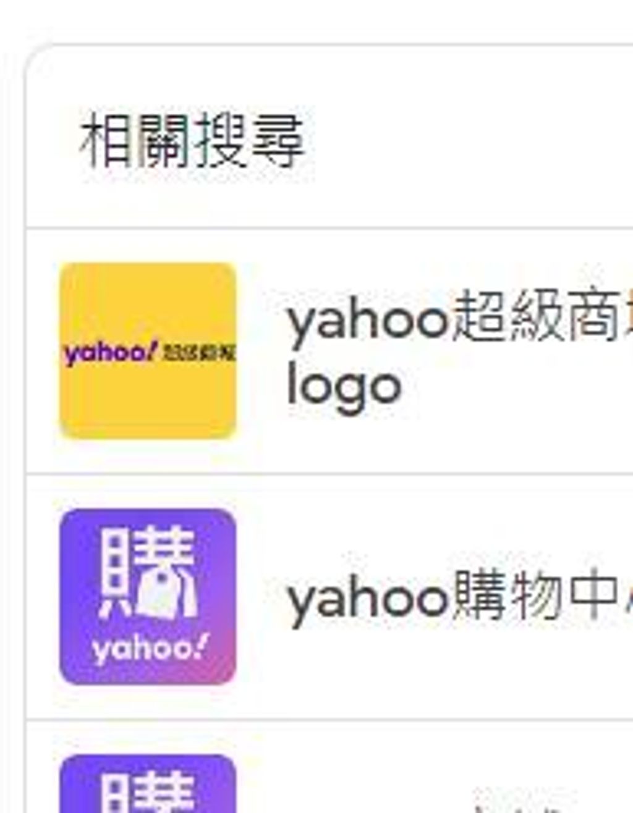Image resolution: width=633 pixels, height=813 pixels.
Task: Click the word logo in first suggestion
Action: (344, 385)
